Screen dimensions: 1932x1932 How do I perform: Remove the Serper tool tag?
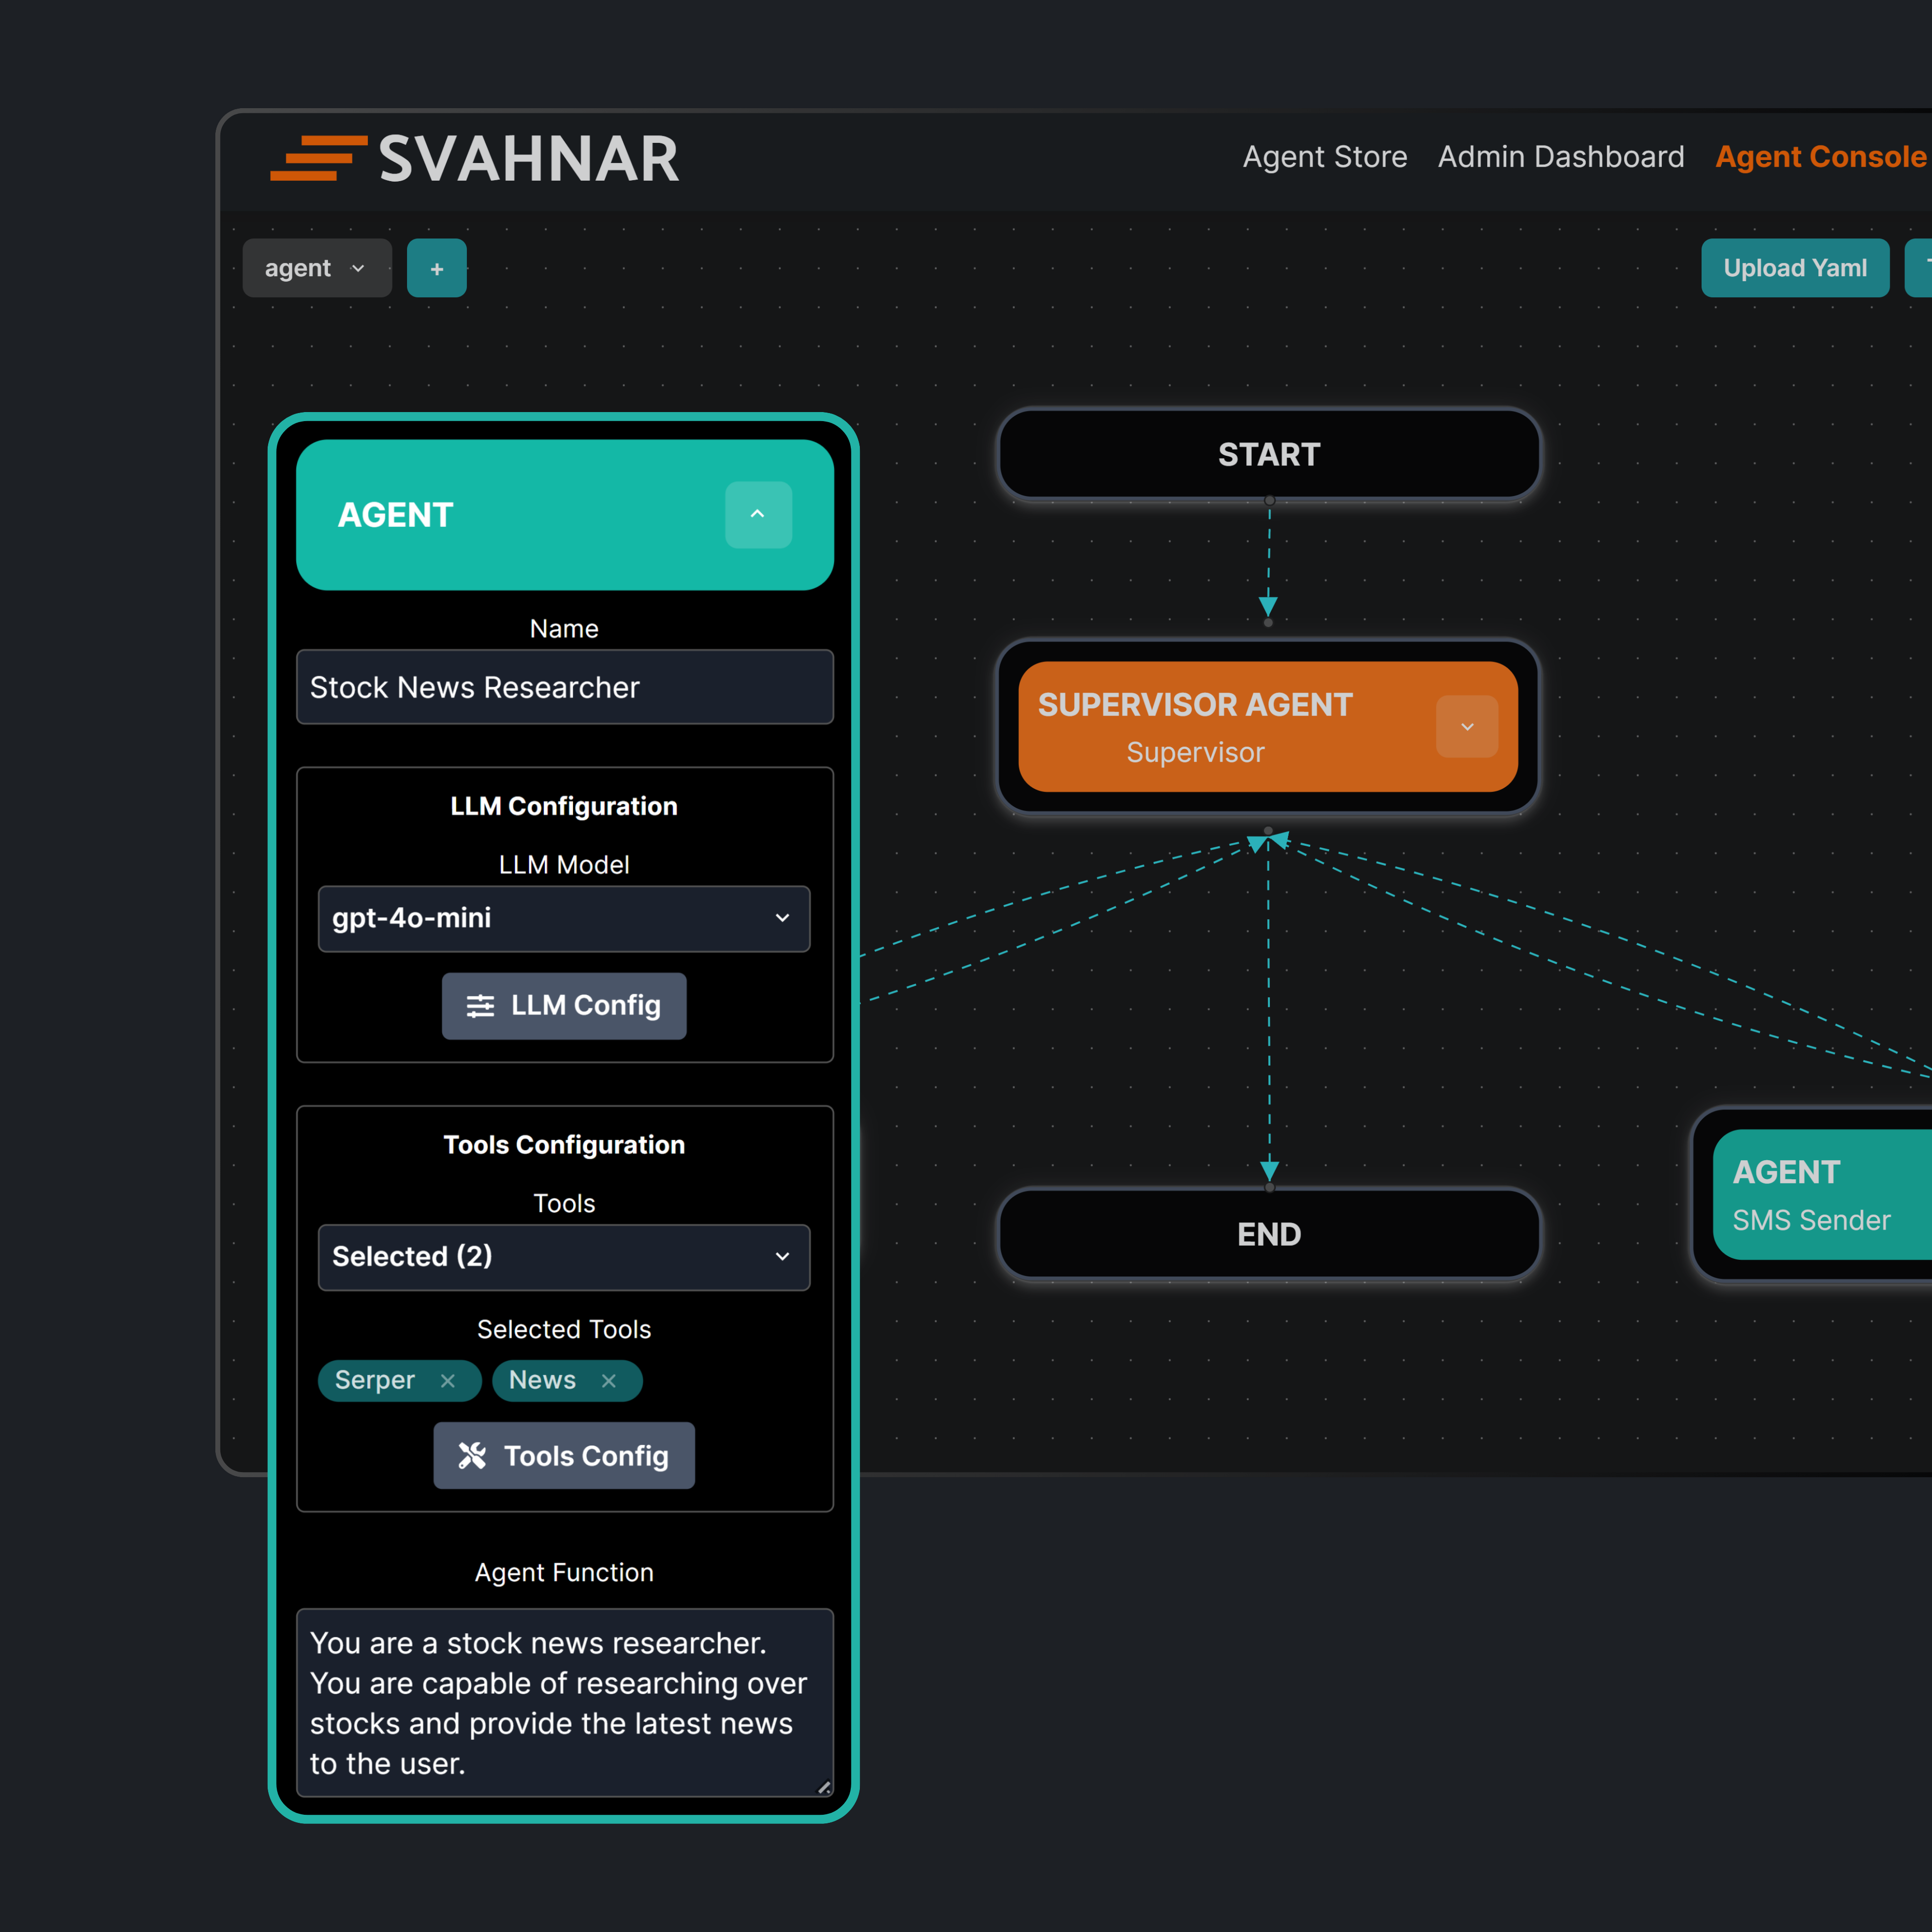[448, 1380]
